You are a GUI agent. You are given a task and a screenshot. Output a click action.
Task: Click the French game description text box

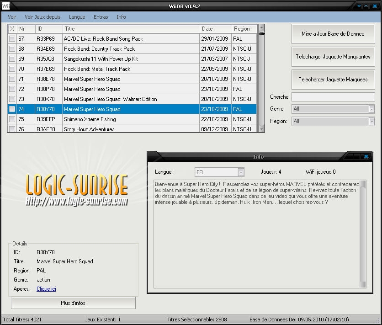257,234
